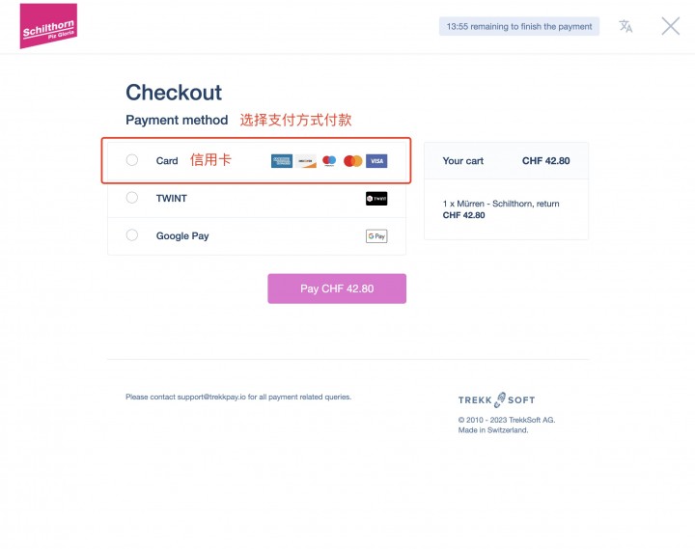Choose the Google Pay payment label
The width and height of the screenshot is (695, 549).
pyautogui.click(x=182, y=236)
